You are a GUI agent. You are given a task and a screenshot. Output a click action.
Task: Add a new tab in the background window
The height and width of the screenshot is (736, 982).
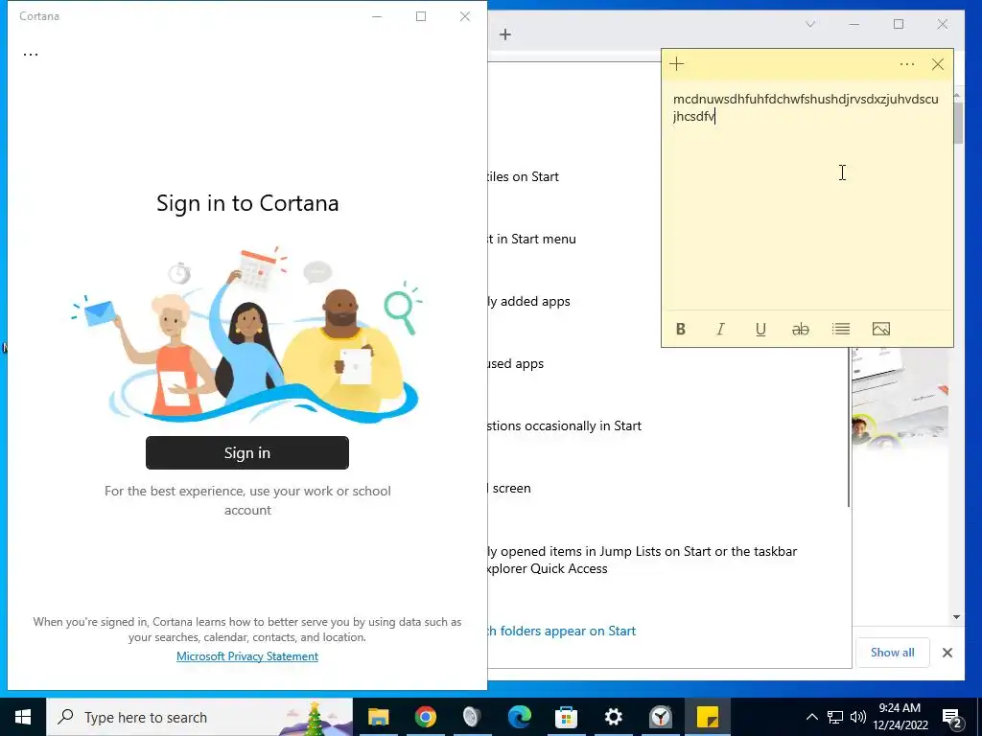pyautogui.click(x=505, y=34)
